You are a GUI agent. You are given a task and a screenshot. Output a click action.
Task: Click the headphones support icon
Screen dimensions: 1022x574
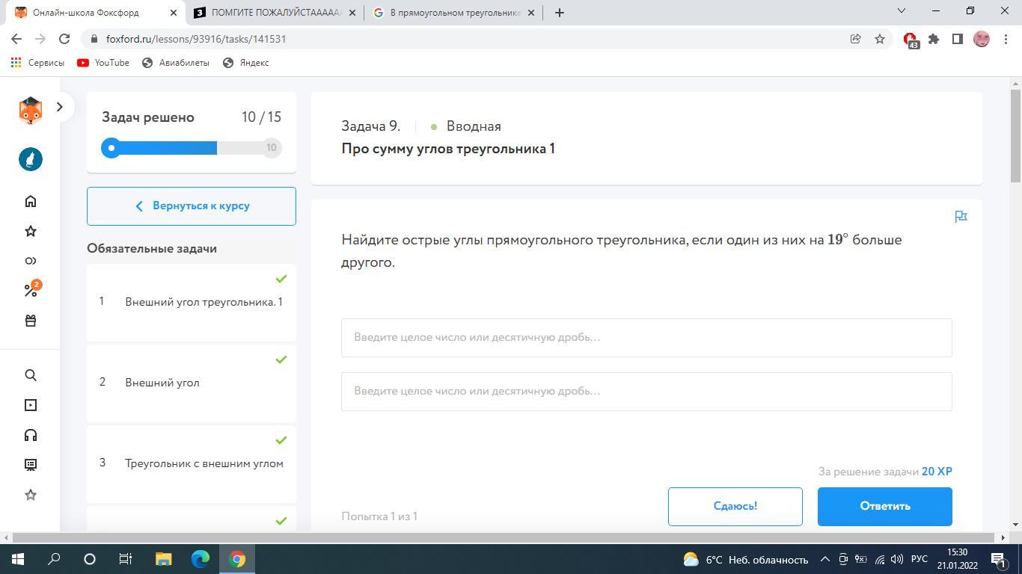coord(31,435)
